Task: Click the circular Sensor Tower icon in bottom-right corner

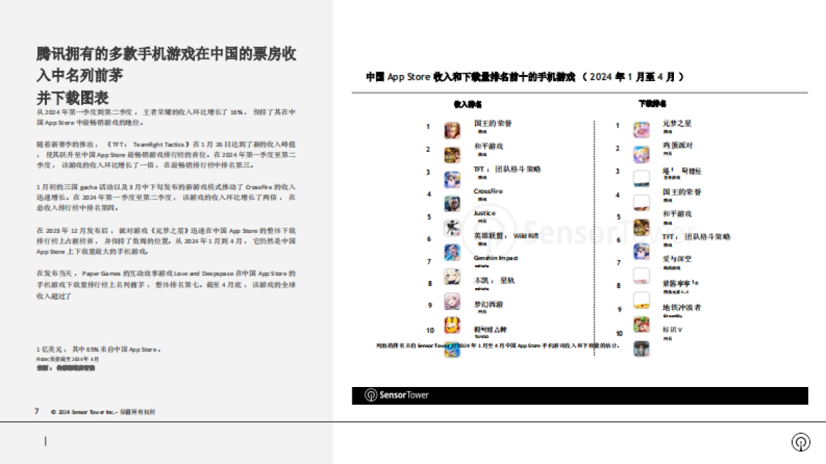Action: [x=801, y=442]
